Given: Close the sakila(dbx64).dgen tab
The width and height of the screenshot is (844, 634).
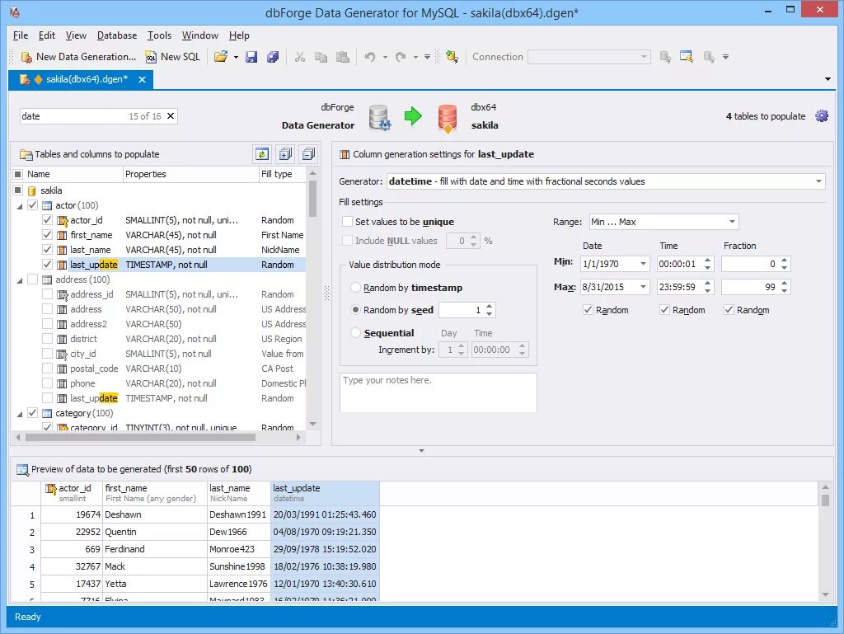Looking at the screenshot, I should [142, 79].
